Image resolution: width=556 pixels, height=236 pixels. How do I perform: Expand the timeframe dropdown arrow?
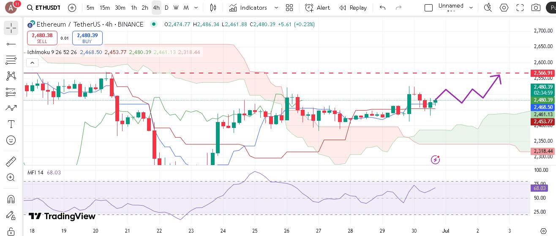[x=196, y=8]
